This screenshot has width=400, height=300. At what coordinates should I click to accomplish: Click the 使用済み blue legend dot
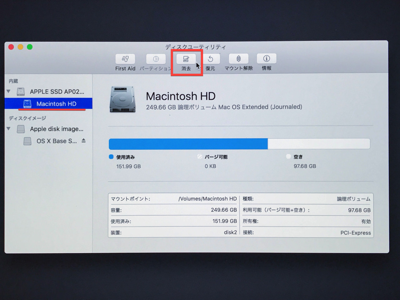(x=111, y=157)
